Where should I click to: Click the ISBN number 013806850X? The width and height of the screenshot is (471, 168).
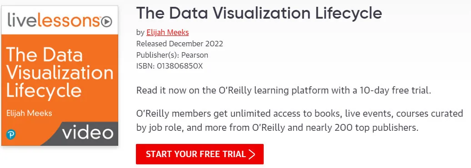(x=180, y=66)
